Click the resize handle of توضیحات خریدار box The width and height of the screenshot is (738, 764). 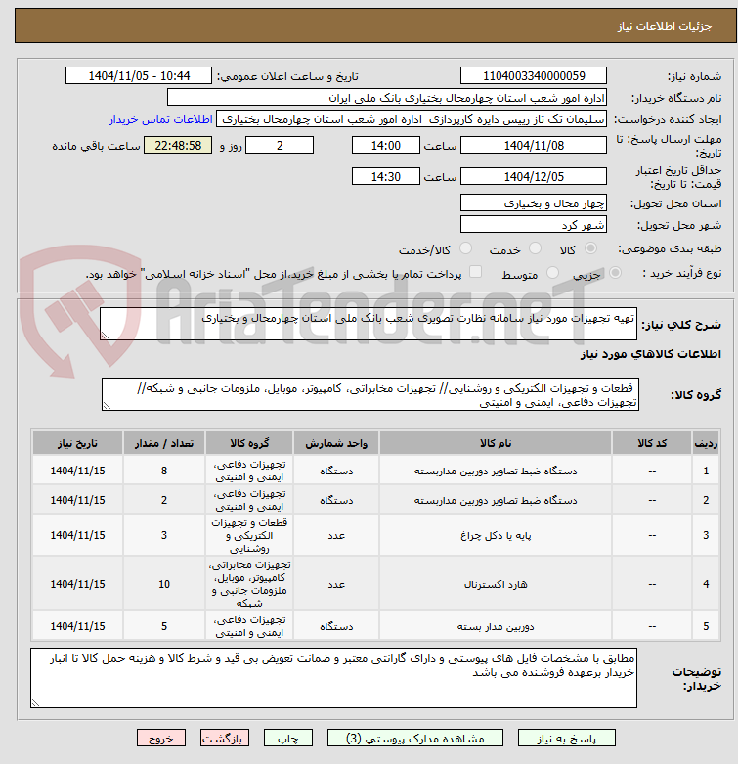[x=35, y=702]
